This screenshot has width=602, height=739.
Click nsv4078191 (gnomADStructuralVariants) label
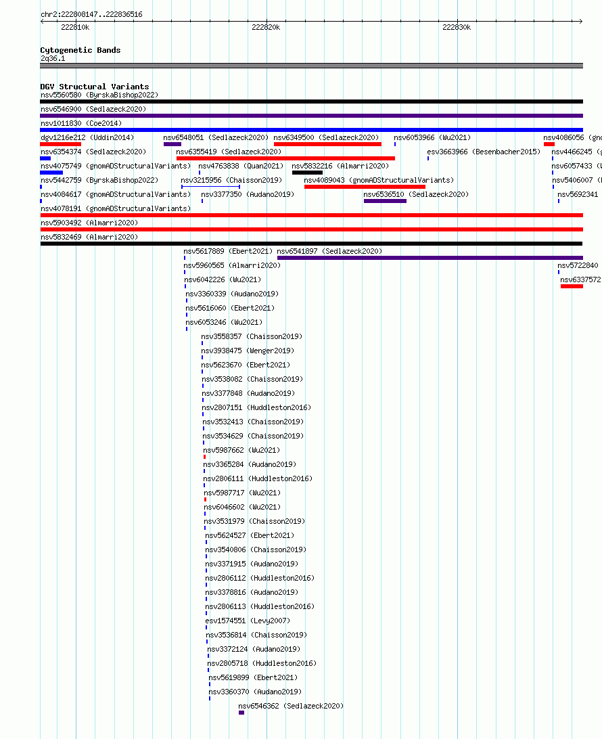[116, 208]
